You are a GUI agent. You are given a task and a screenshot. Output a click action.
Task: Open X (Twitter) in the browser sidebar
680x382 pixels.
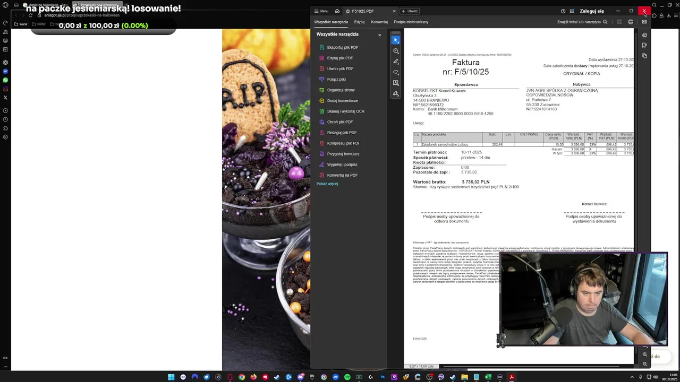click(x=5, y=98)
